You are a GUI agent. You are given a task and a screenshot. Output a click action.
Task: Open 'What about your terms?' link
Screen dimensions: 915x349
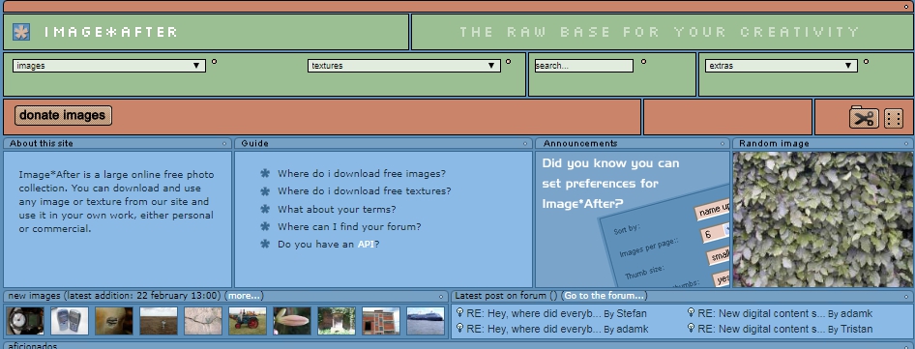coord(337,209)
